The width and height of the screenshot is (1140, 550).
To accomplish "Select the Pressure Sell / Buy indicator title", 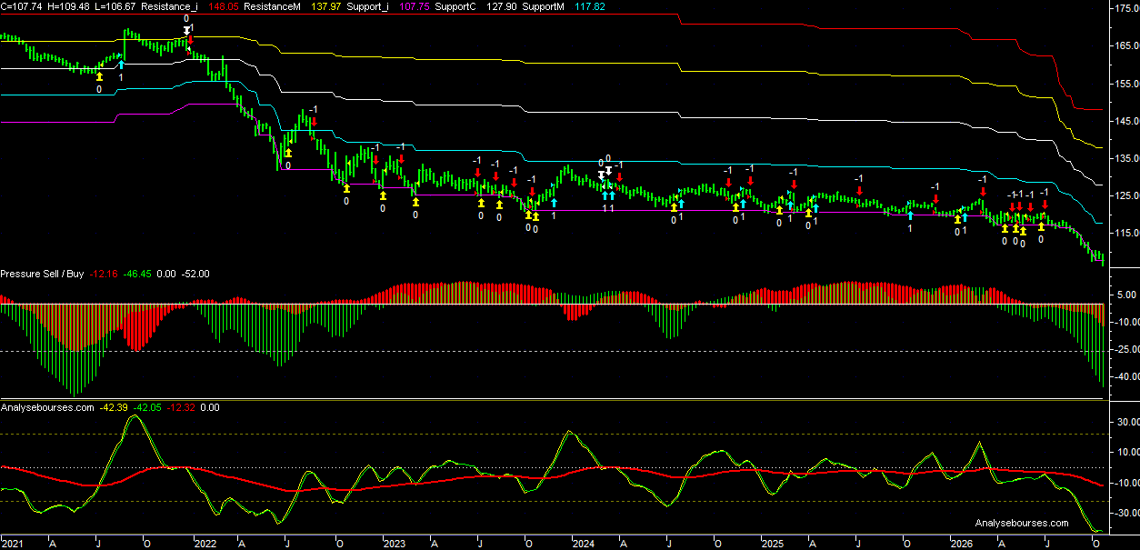I will pyautogui.click(x=44, y=274).
